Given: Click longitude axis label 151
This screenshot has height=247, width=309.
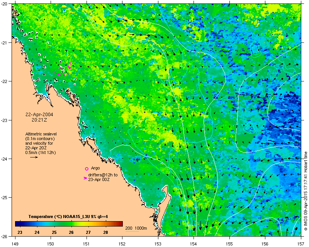Looking at the screenshot, I should point(87,244).
